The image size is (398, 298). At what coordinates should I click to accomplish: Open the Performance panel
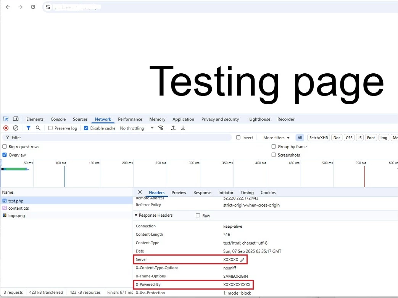pyautogui.click(x=130, y=119)
